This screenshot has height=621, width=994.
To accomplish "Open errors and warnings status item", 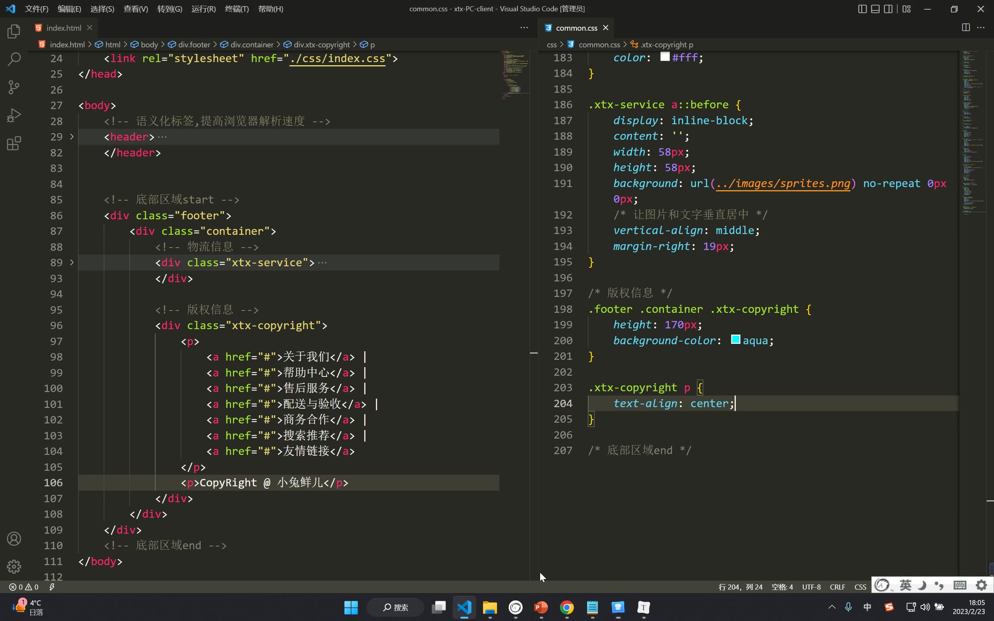I will point(24,587).
